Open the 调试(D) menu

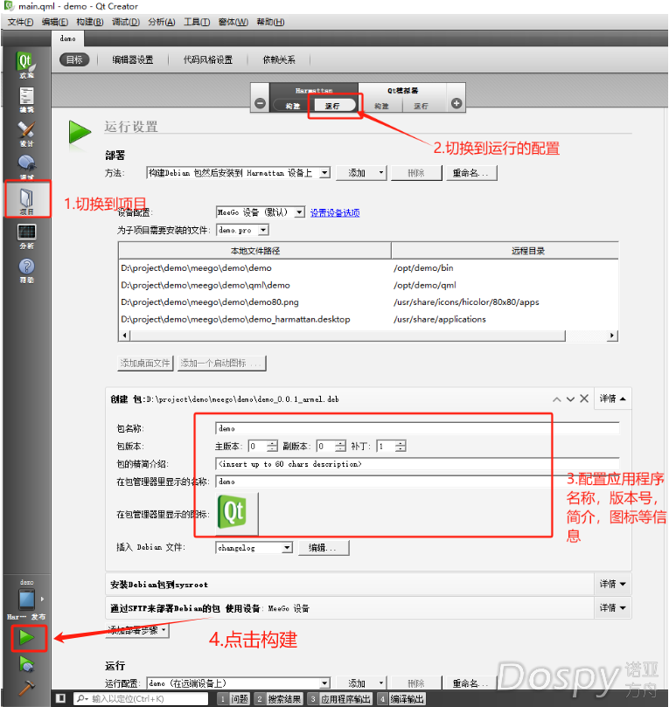click(125, 22)
